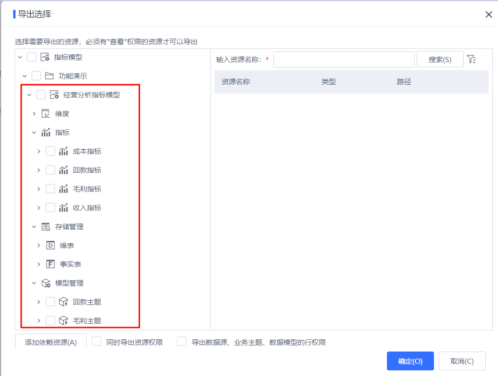Viewport: 498px width, 376px height.
Task: Click the 模型管理 cube gear icon
Action: pos(46,283)
